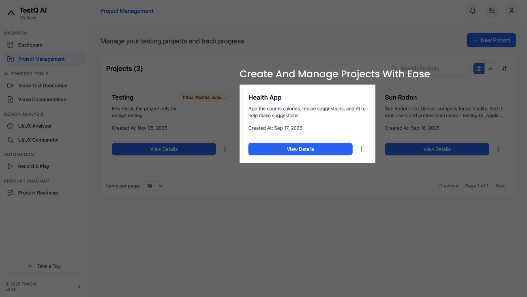Viewport: 527px width, 297px height.
Task: Switch to list view layout
Action: 490,68
